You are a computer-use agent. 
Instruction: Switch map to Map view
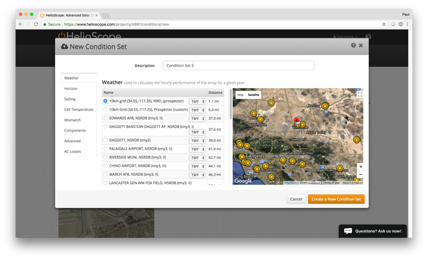click(x=241, y=95)
